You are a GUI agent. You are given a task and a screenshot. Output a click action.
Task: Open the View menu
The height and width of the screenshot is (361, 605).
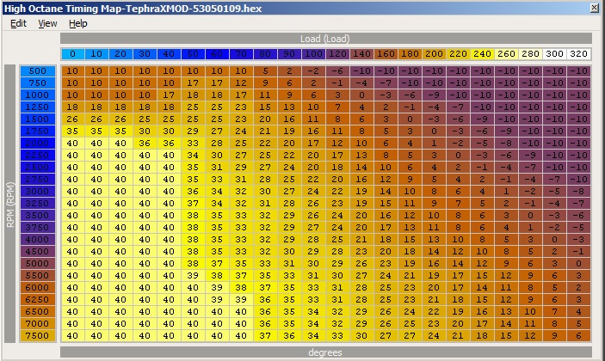coord(47,23)
